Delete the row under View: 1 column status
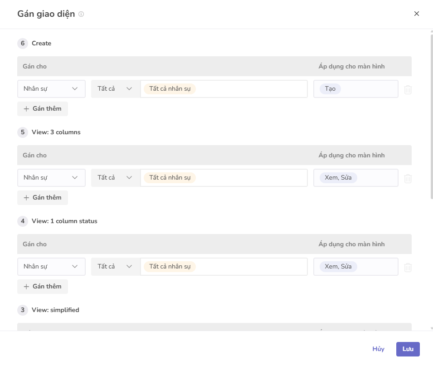This screenshot has height=366, width=433. (408, 267)
